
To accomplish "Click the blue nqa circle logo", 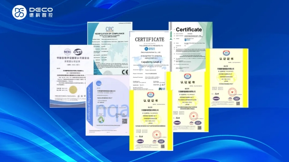I will click(x=99, y=83).
